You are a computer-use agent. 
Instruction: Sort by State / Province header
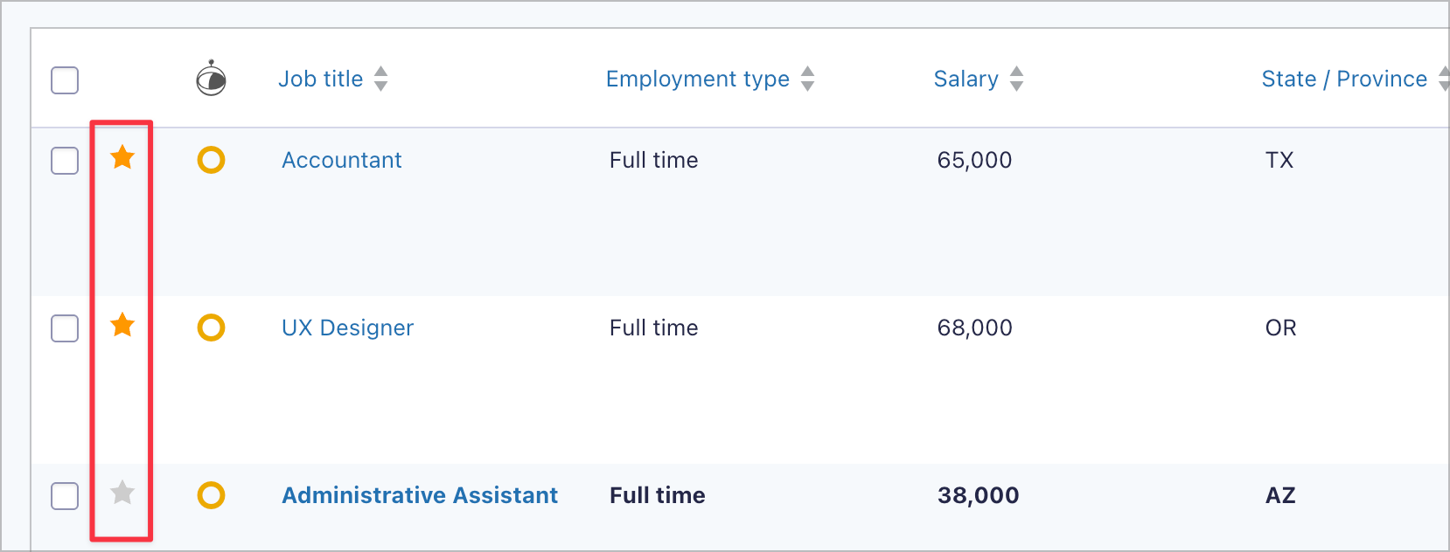point(1343,79)
